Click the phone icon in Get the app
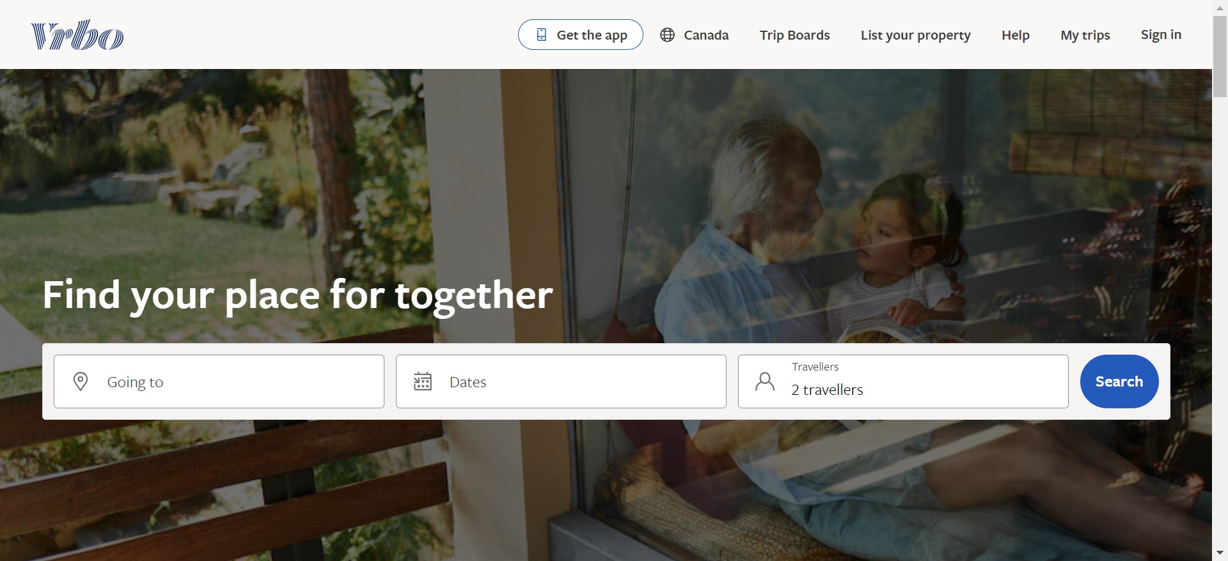 tap(541, 35)
